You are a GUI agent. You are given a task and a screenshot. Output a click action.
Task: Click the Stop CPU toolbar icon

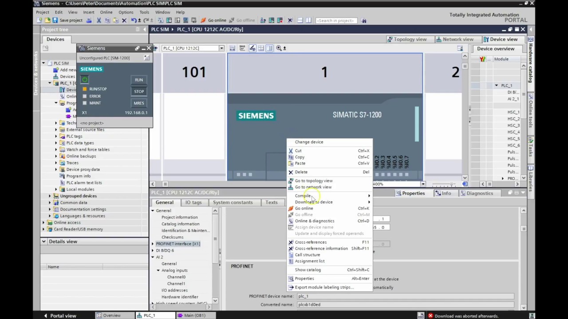pyautogui.click(x=280, y=20)
